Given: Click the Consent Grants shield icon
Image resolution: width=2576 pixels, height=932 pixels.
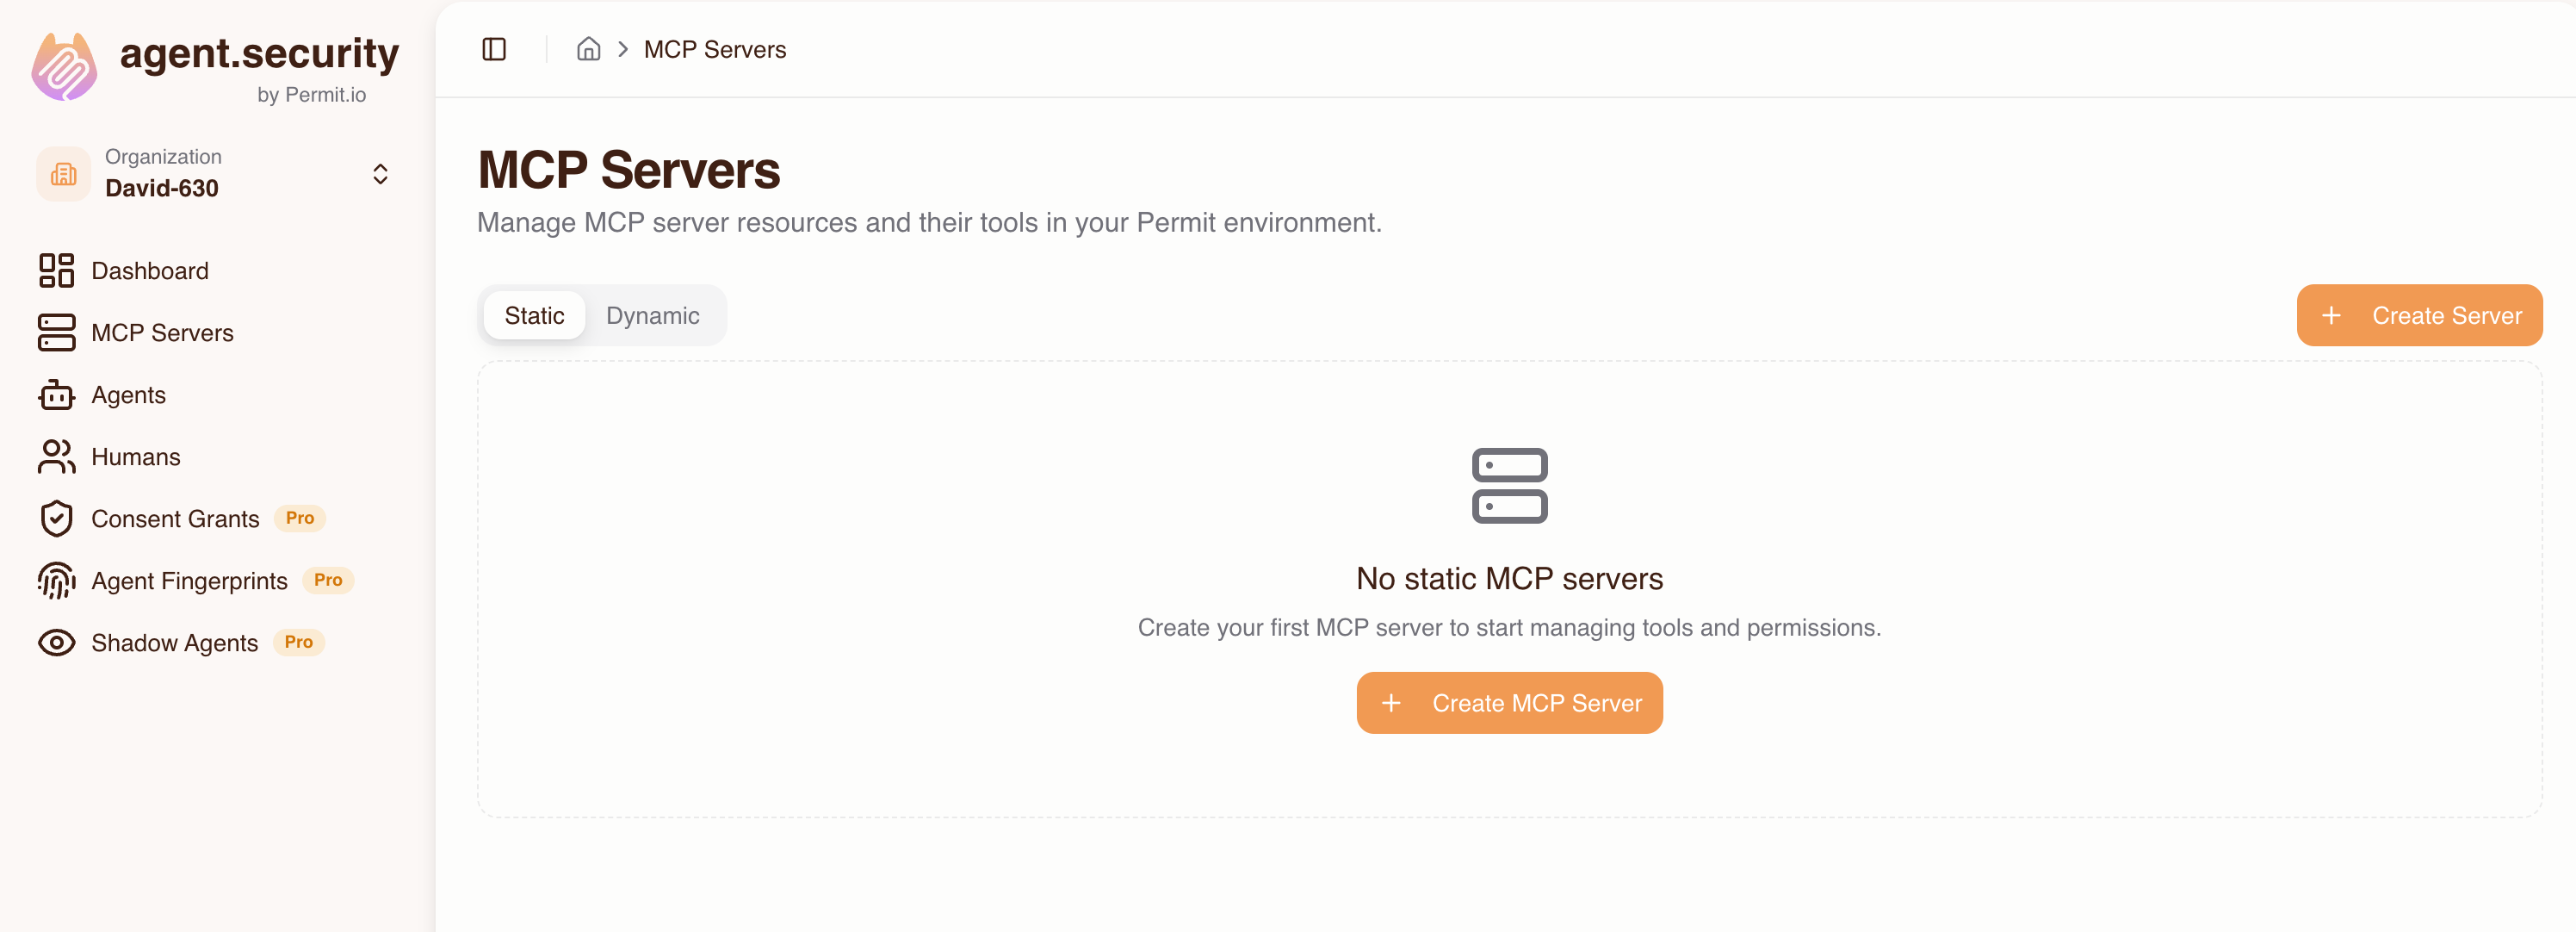Looking at the screenshot, I should point(56,518).
